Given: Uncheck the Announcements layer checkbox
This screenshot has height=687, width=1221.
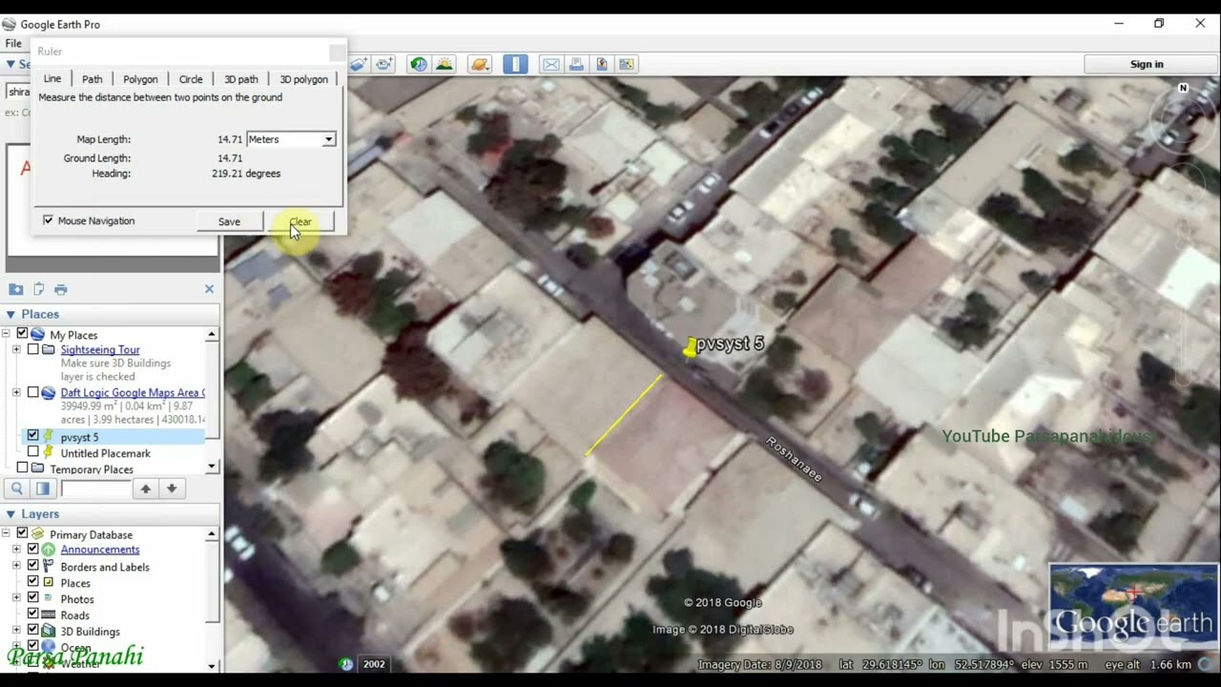Looking at the screenshot, I should pyautogui.click(x=32, y=550).
